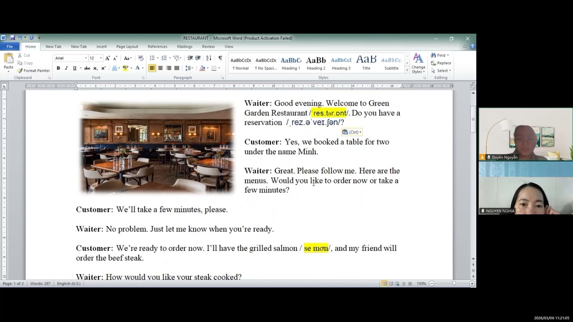The width and height of the screenshot is (573, 322).
Task: Center align the paragraph
Action: [160, 68]
